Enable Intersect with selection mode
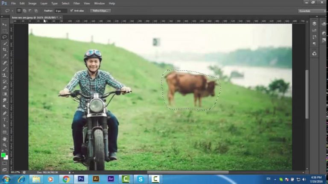The height and width of the screenshot is (184, 328). click(x=36, y=11)
